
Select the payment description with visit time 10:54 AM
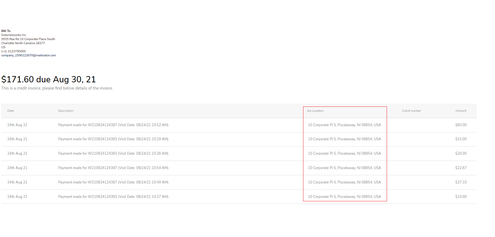(x=113, y=168)
